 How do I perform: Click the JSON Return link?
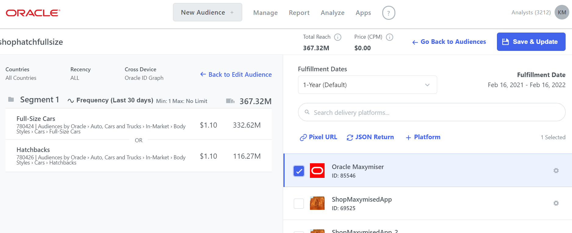pyautogui.click(x=370, y=137)
